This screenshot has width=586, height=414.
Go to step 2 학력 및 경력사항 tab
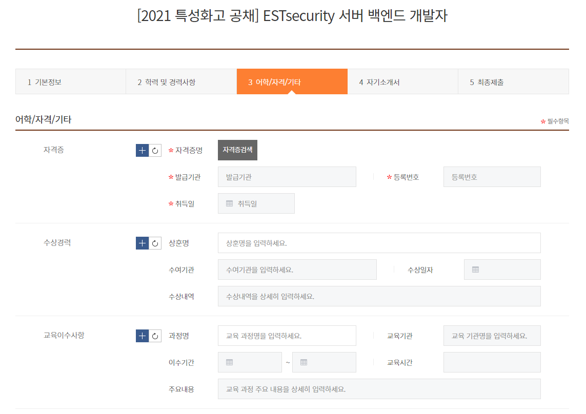point(181,82)
